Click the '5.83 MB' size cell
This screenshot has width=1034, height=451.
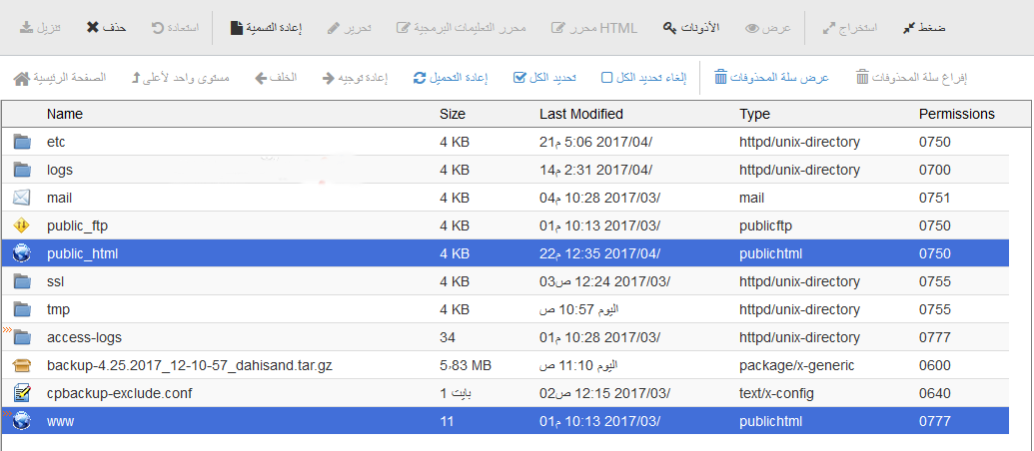(x=465, y=365)
